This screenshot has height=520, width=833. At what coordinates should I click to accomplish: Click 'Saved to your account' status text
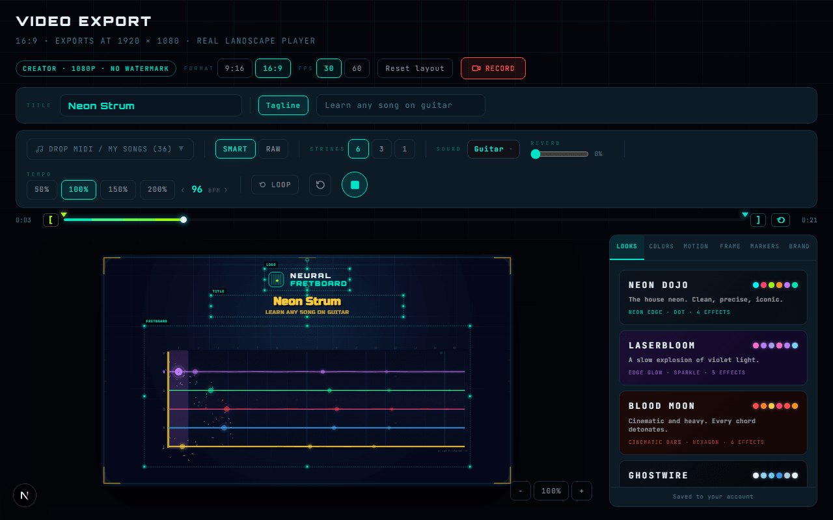pos(713,497)
